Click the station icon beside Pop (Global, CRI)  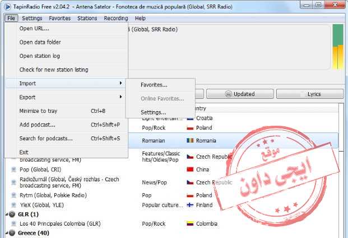click(x=13, y=170)
